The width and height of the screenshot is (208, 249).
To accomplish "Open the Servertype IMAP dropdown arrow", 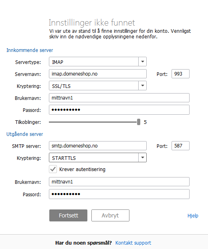I will [143, 62].
